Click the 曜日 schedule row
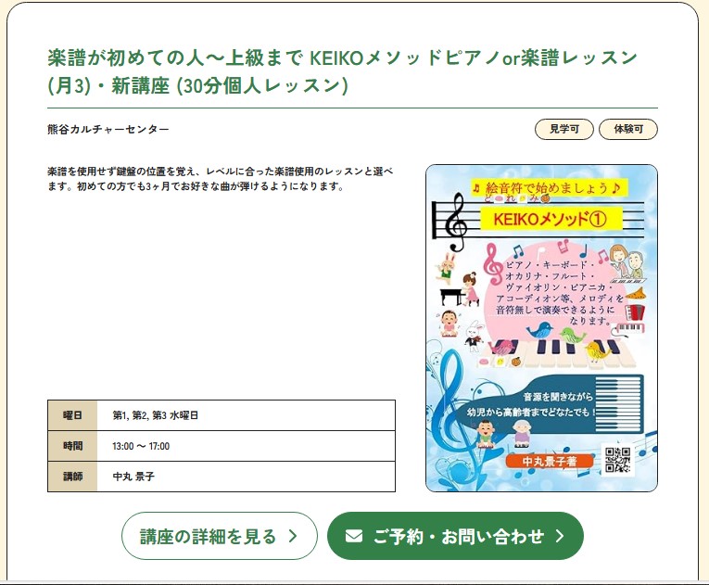 click(222, 415)
